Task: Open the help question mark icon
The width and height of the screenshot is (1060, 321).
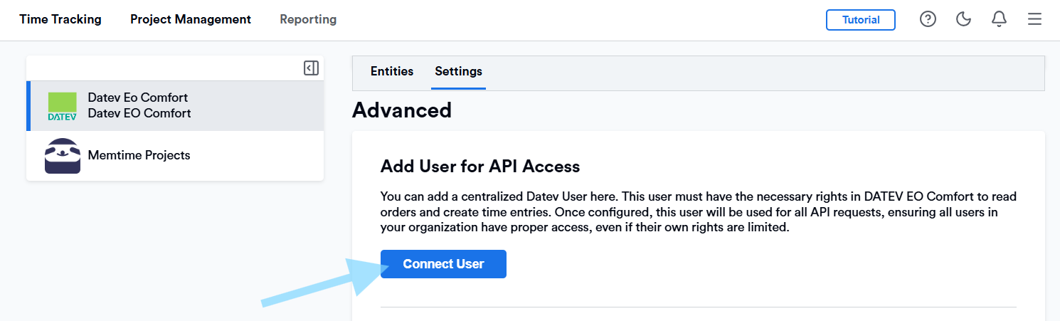Action: coord(928,20)
